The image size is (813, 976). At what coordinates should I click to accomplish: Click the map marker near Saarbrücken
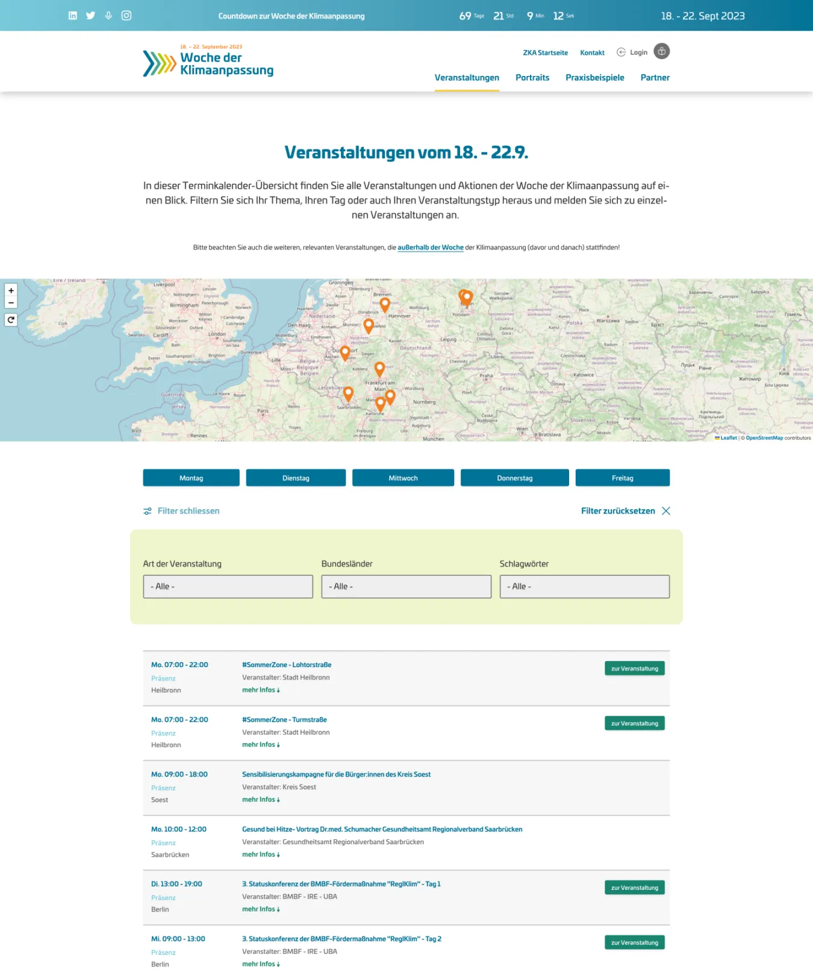[348, 395]
